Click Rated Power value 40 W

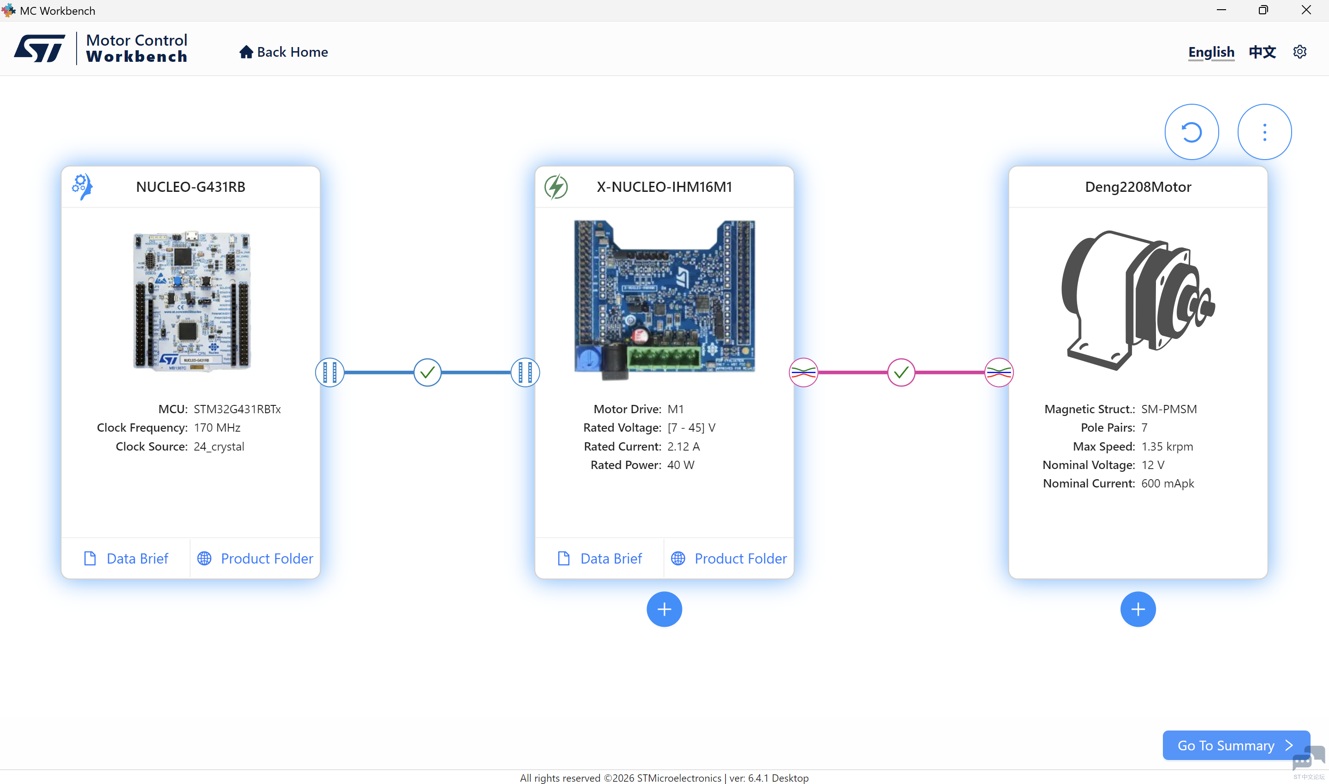click(681, 465)
